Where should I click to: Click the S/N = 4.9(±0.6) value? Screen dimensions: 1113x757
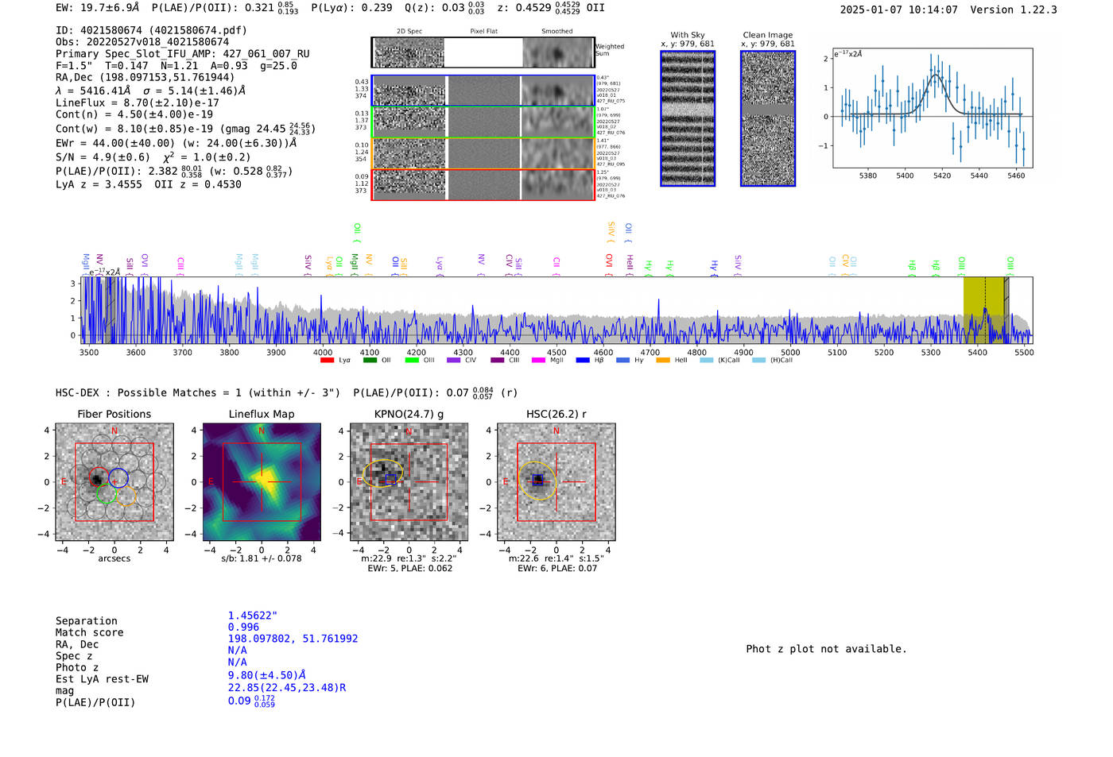[x=103, y=157]
